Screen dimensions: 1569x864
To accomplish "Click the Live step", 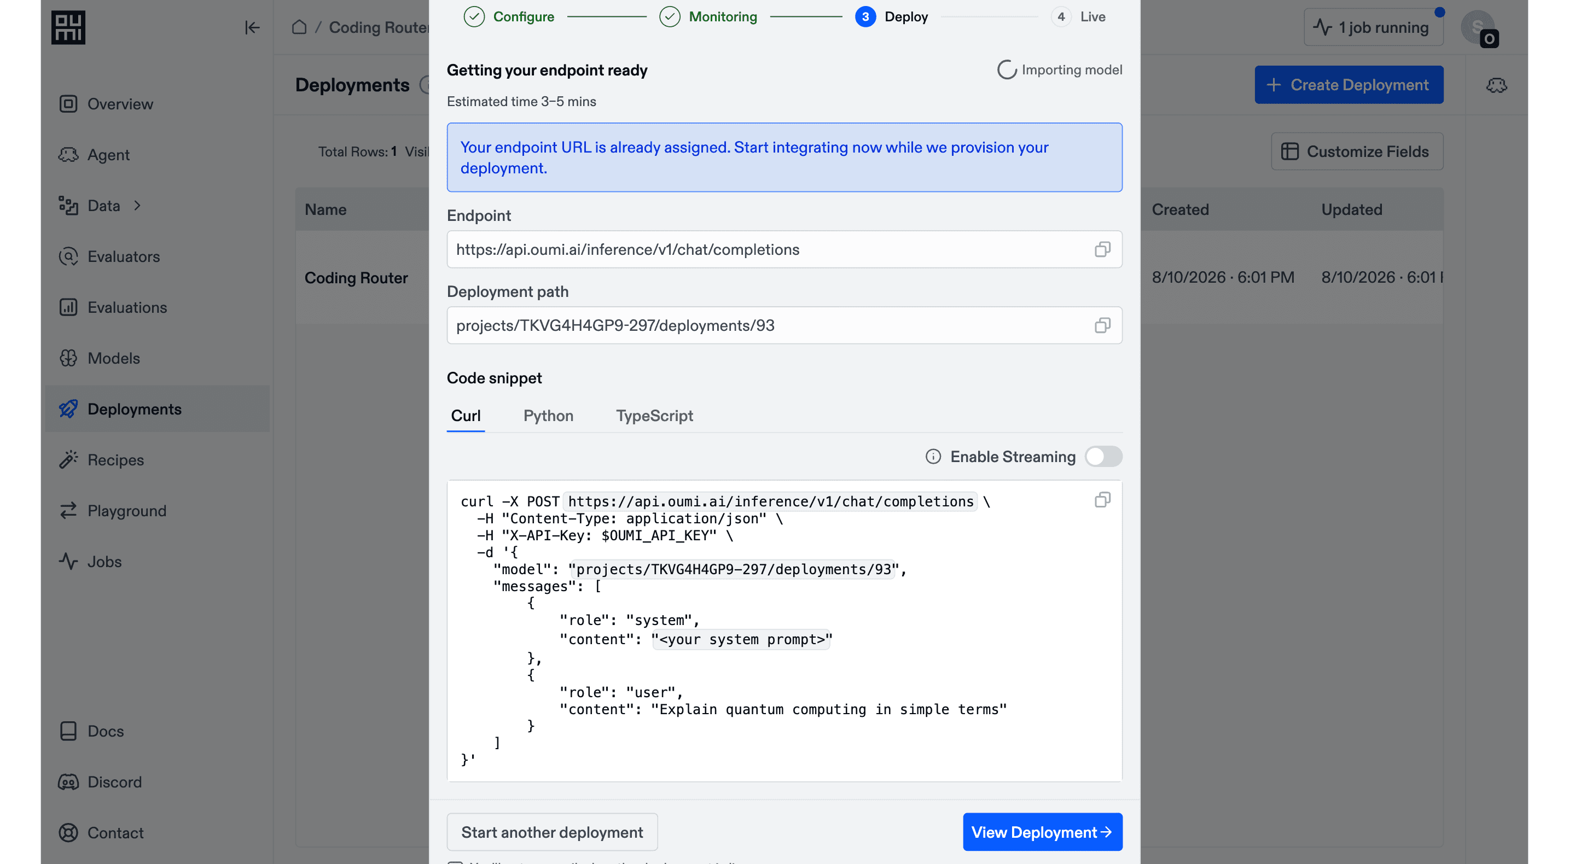I will click(x=1079, y=16).
